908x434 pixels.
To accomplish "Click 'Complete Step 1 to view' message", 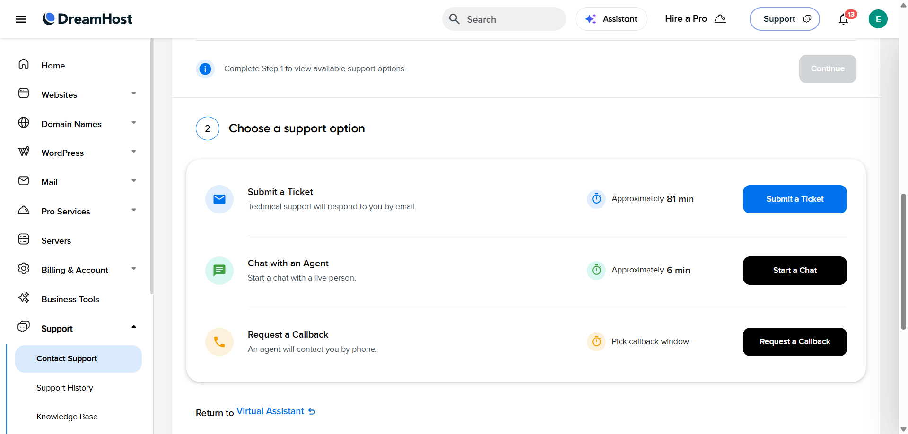I will pyautogui.click(x=315, y=69).
